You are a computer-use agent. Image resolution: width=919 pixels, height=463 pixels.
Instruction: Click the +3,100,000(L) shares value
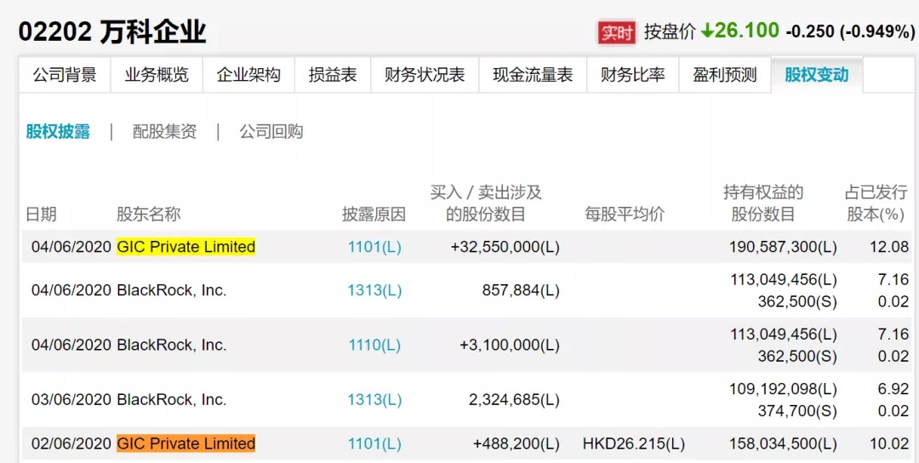pos(510,346)
